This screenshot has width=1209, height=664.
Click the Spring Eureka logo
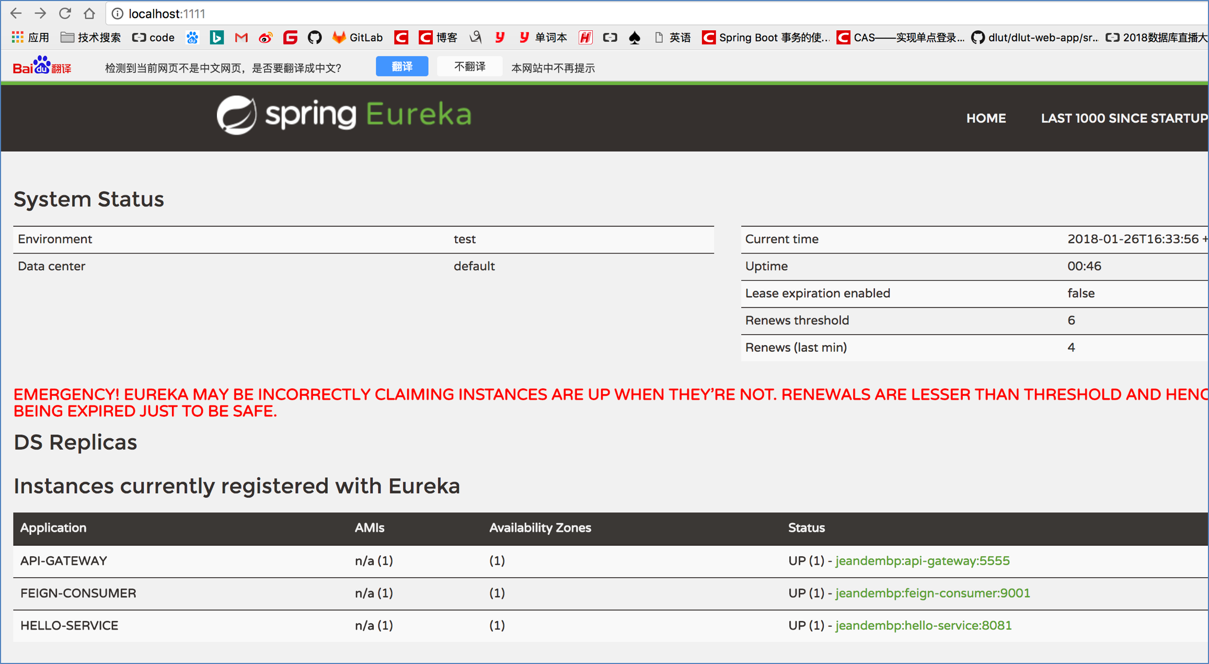point(344,115)
